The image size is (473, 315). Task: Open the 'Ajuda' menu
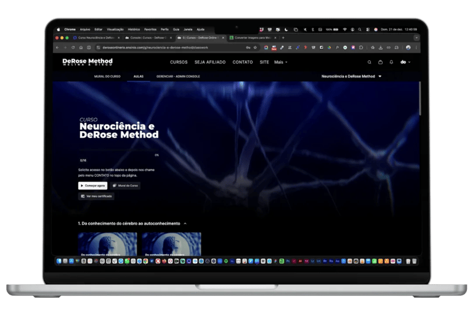coord(201,30)
